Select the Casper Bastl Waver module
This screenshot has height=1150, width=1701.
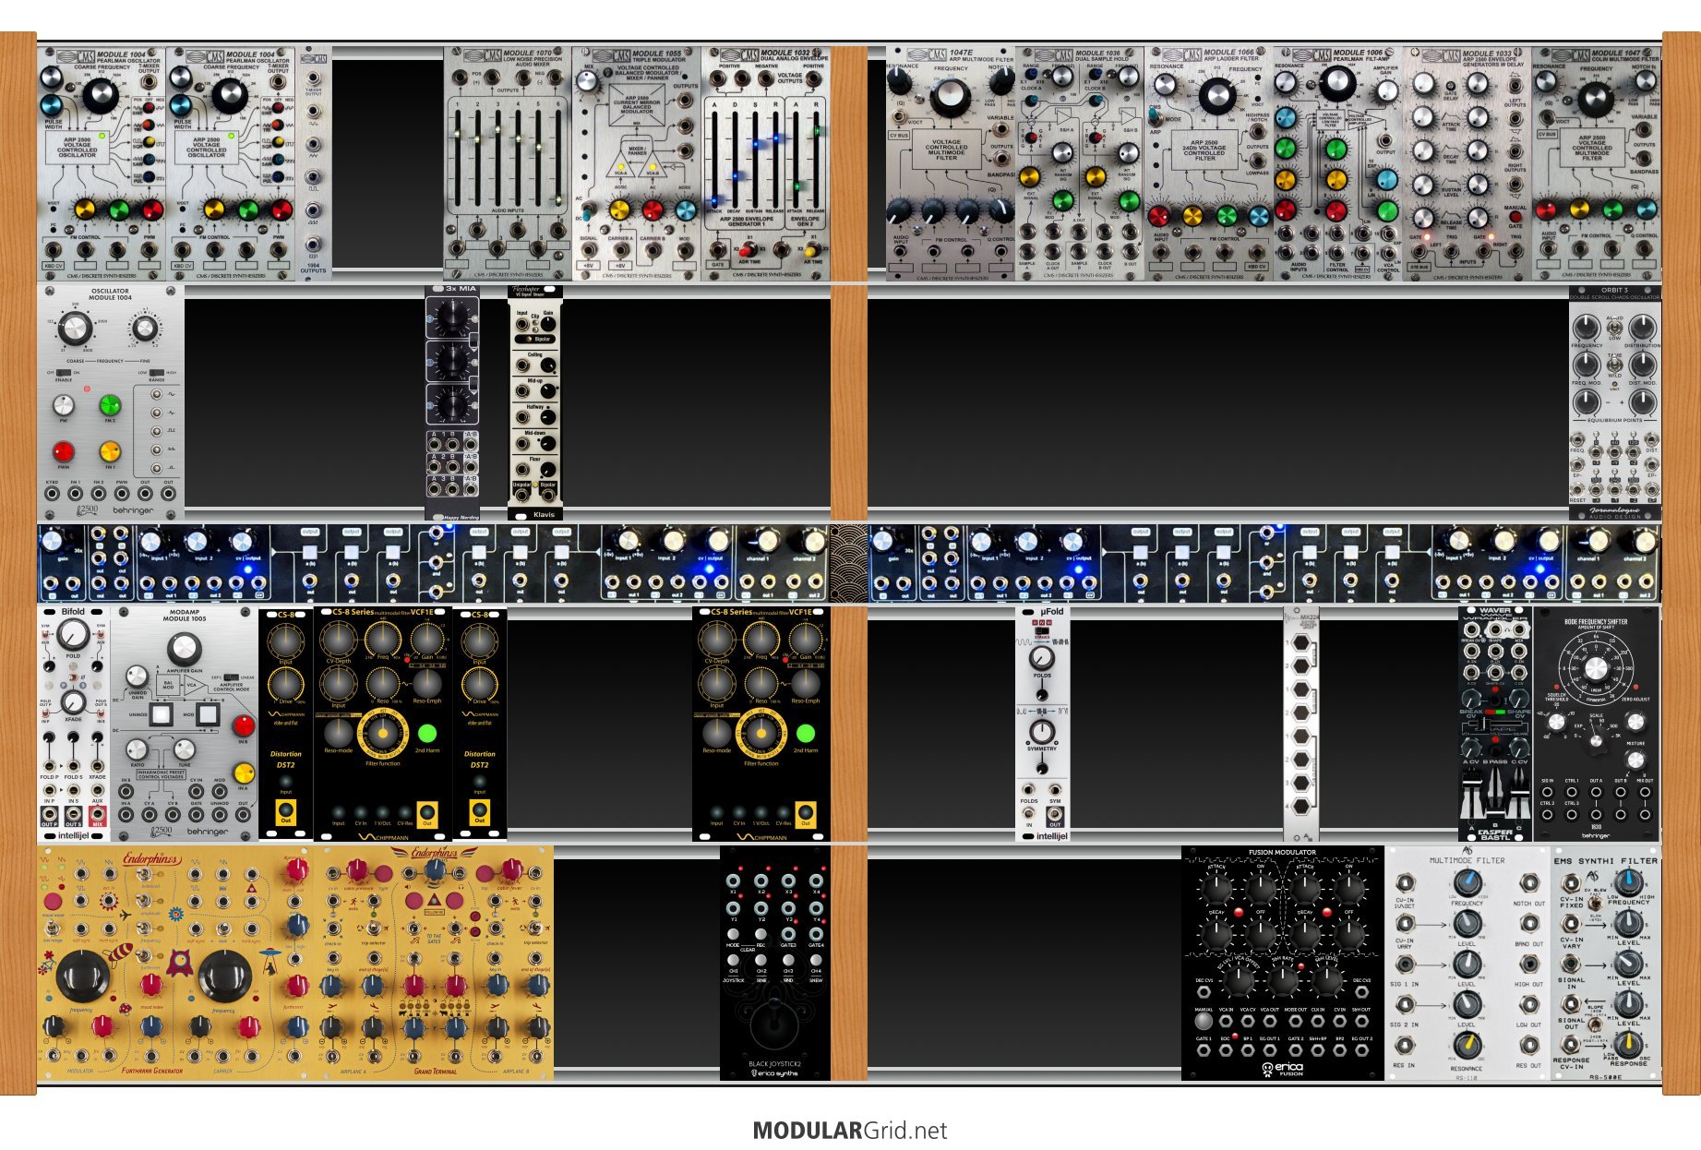[1495, 724]
